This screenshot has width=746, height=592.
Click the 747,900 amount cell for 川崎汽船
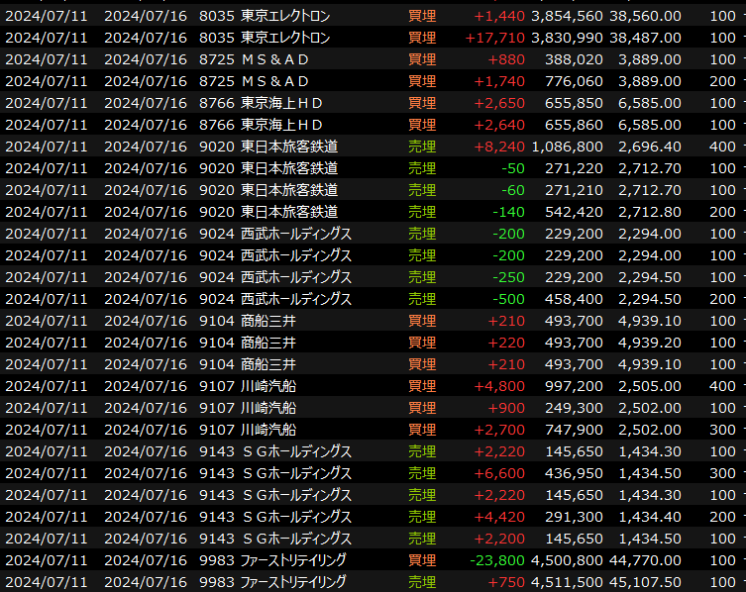click(574, 430)
